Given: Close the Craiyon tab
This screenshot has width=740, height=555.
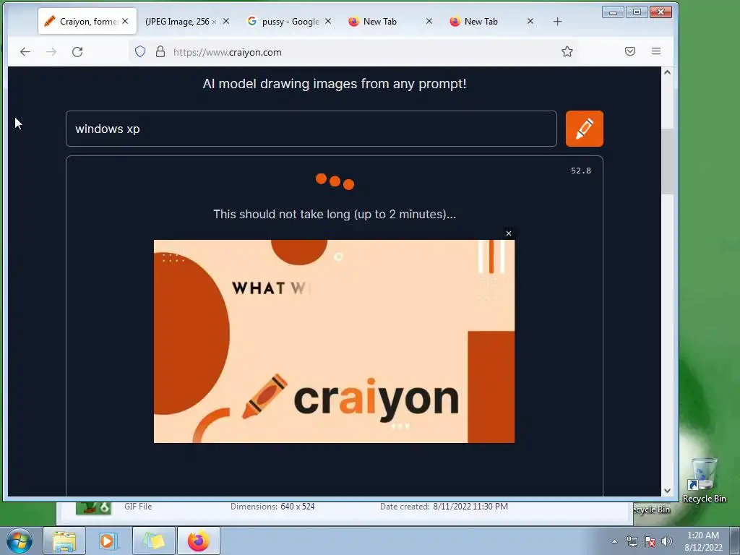Looking at the screenshot, I should (x=125, y=21).
